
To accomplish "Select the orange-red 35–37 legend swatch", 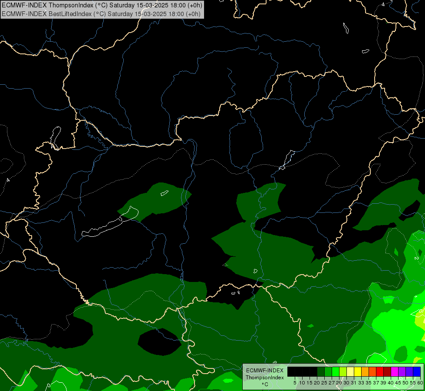I will point(372,371).
